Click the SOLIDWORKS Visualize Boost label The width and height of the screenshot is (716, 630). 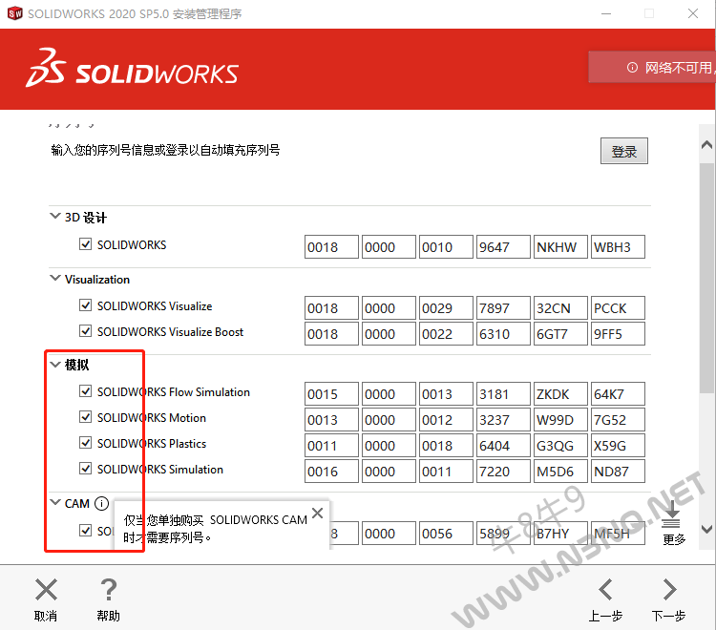170,332
